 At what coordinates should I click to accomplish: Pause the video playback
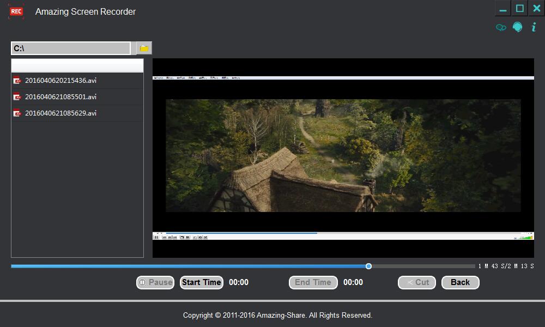[x=155, y=282]
